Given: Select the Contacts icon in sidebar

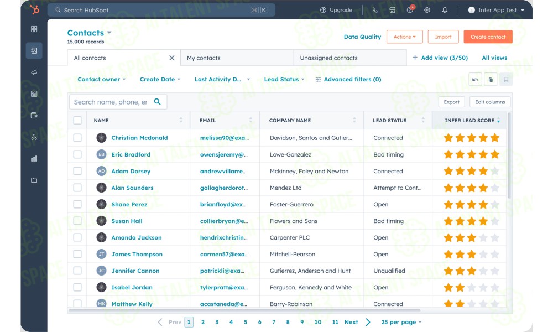Looking at the screenshot, I should tap(34, 51).
